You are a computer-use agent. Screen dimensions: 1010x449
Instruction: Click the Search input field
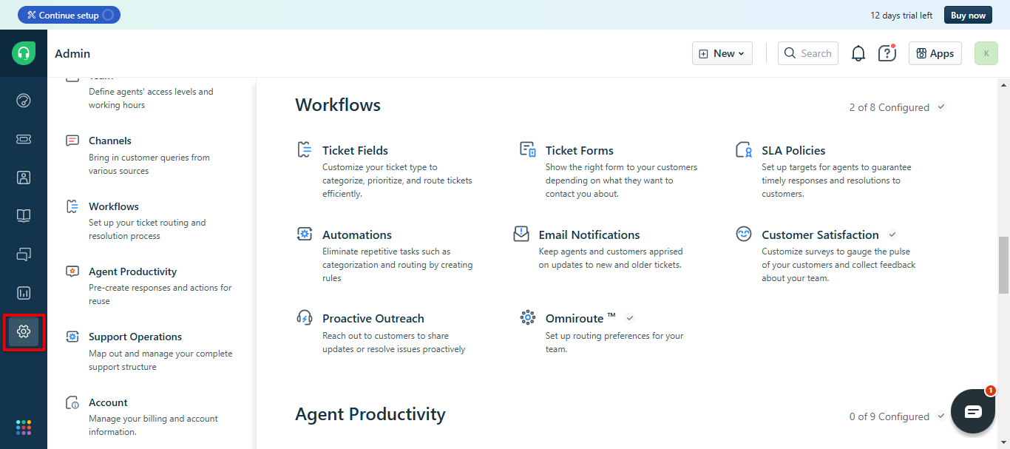[808, 53]
